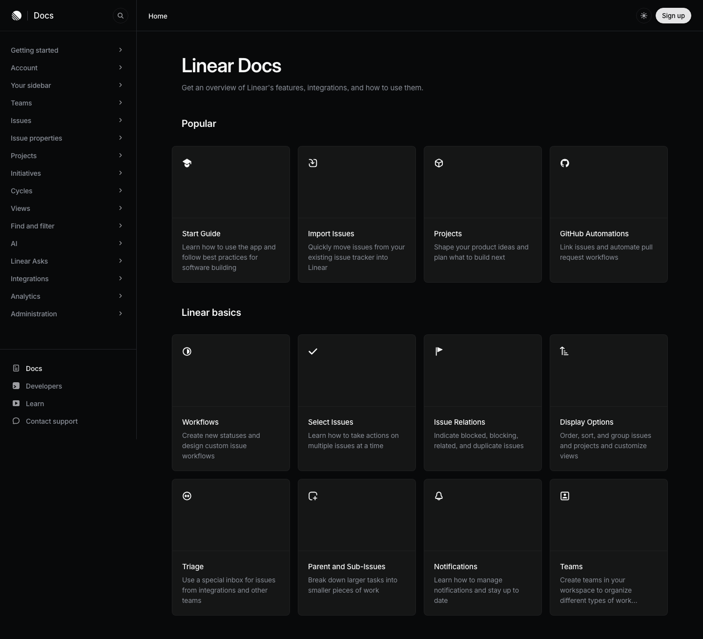Toggle light theme with sun icon
The height and width of the screenshot is (639, 703).
(644, 16)
